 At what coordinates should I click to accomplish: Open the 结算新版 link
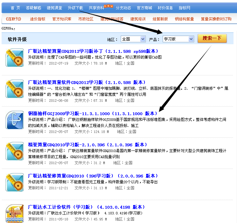click(x=160, y=19)
